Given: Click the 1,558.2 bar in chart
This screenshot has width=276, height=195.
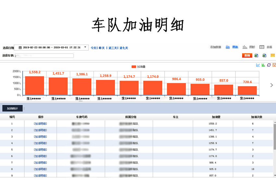Looking at the screenshot, I should tap(34, 86).
